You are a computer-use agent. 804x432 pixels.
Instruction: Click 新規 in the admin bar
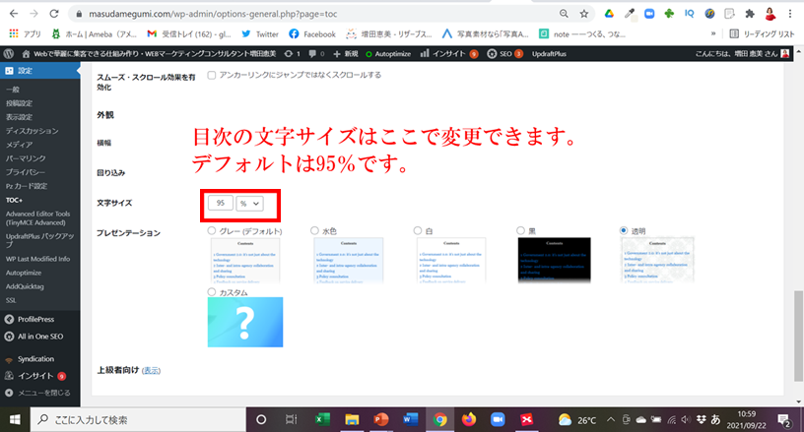click(346, 54)
